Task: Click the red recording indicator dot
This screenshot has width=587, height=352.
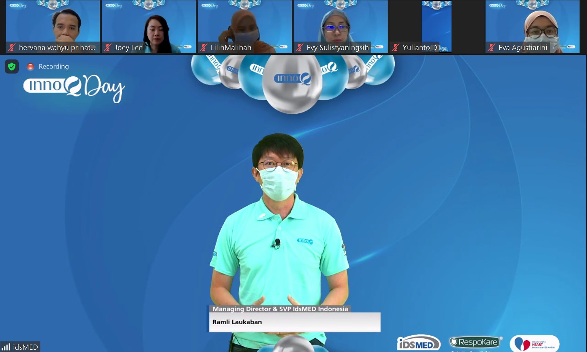Action: pyautogui.click(x=30, y=66)
